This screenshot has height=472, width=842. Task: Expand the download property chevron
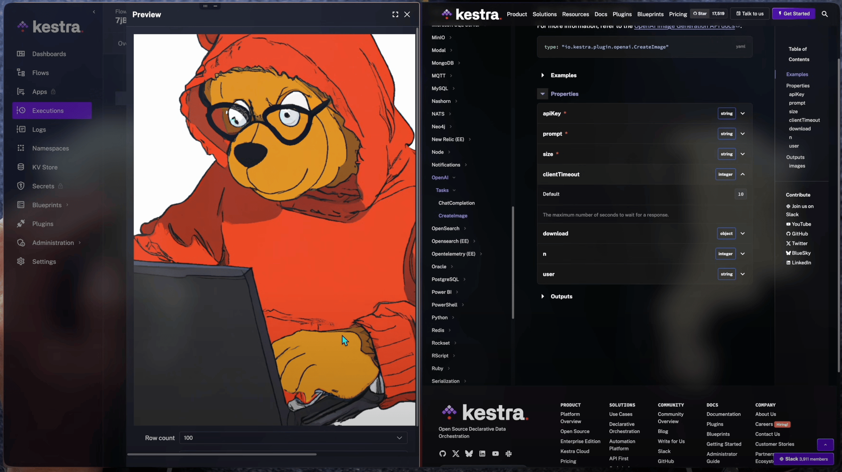click(742, 234)
